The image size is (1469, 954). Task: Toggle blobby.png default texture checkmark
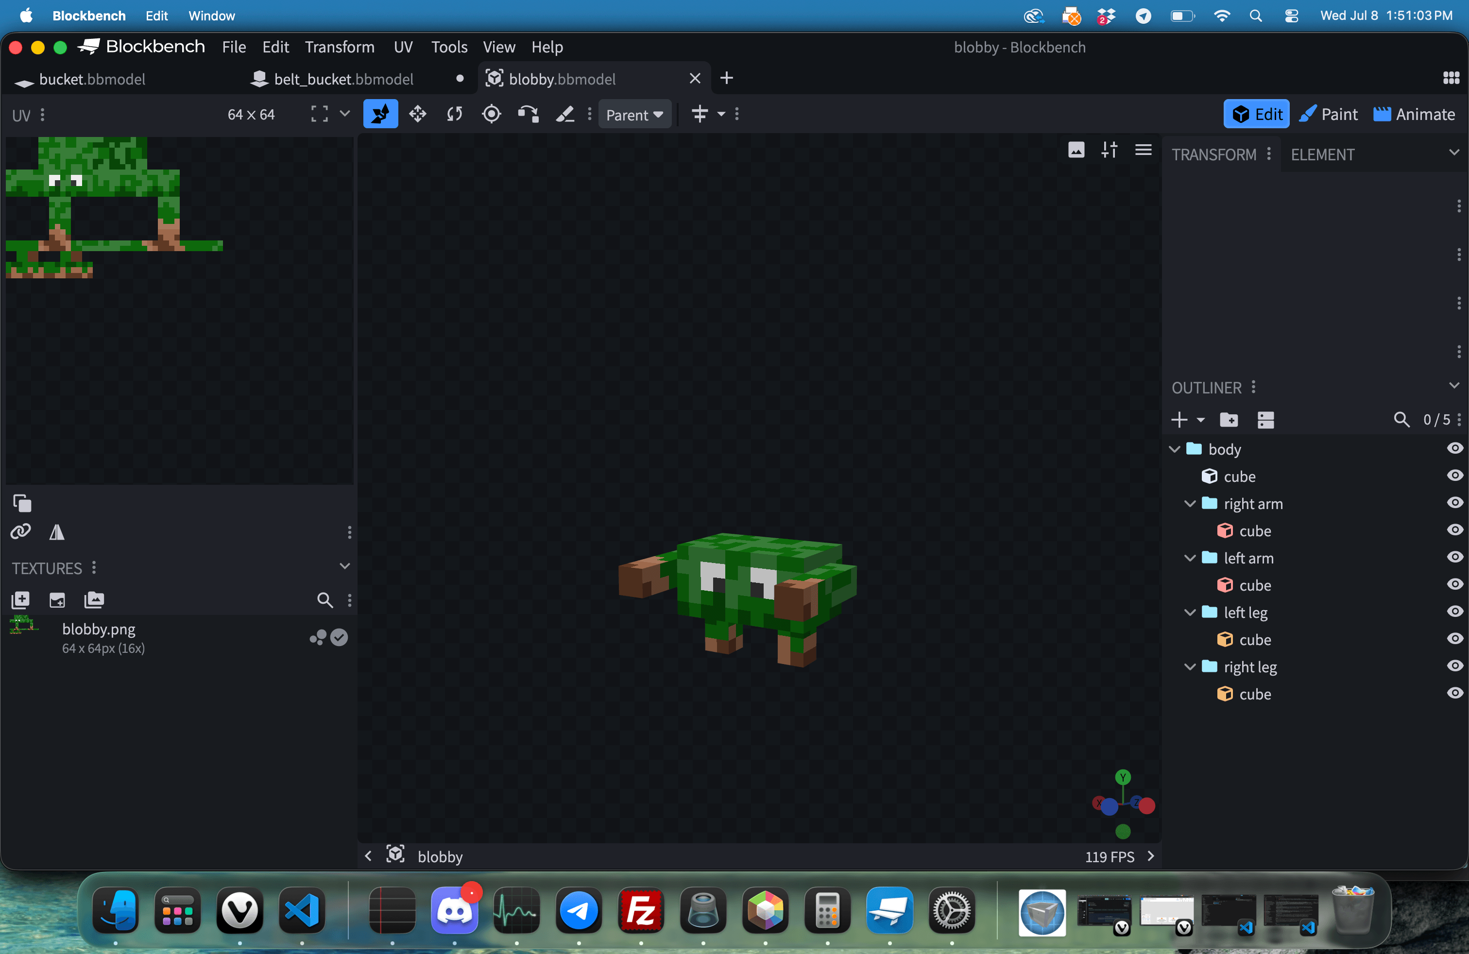point(339,637)
